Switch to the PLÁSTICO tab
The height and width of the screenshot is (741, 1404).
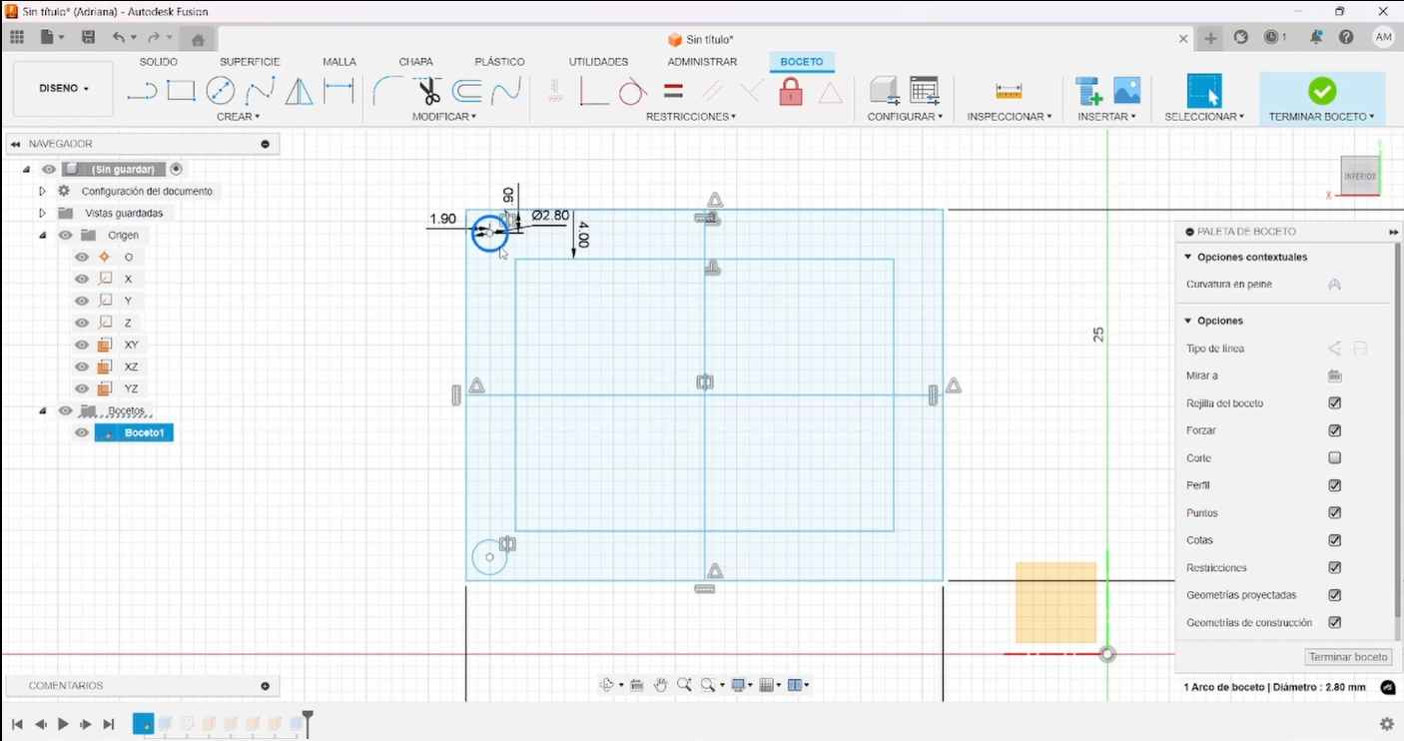(499, 62)
